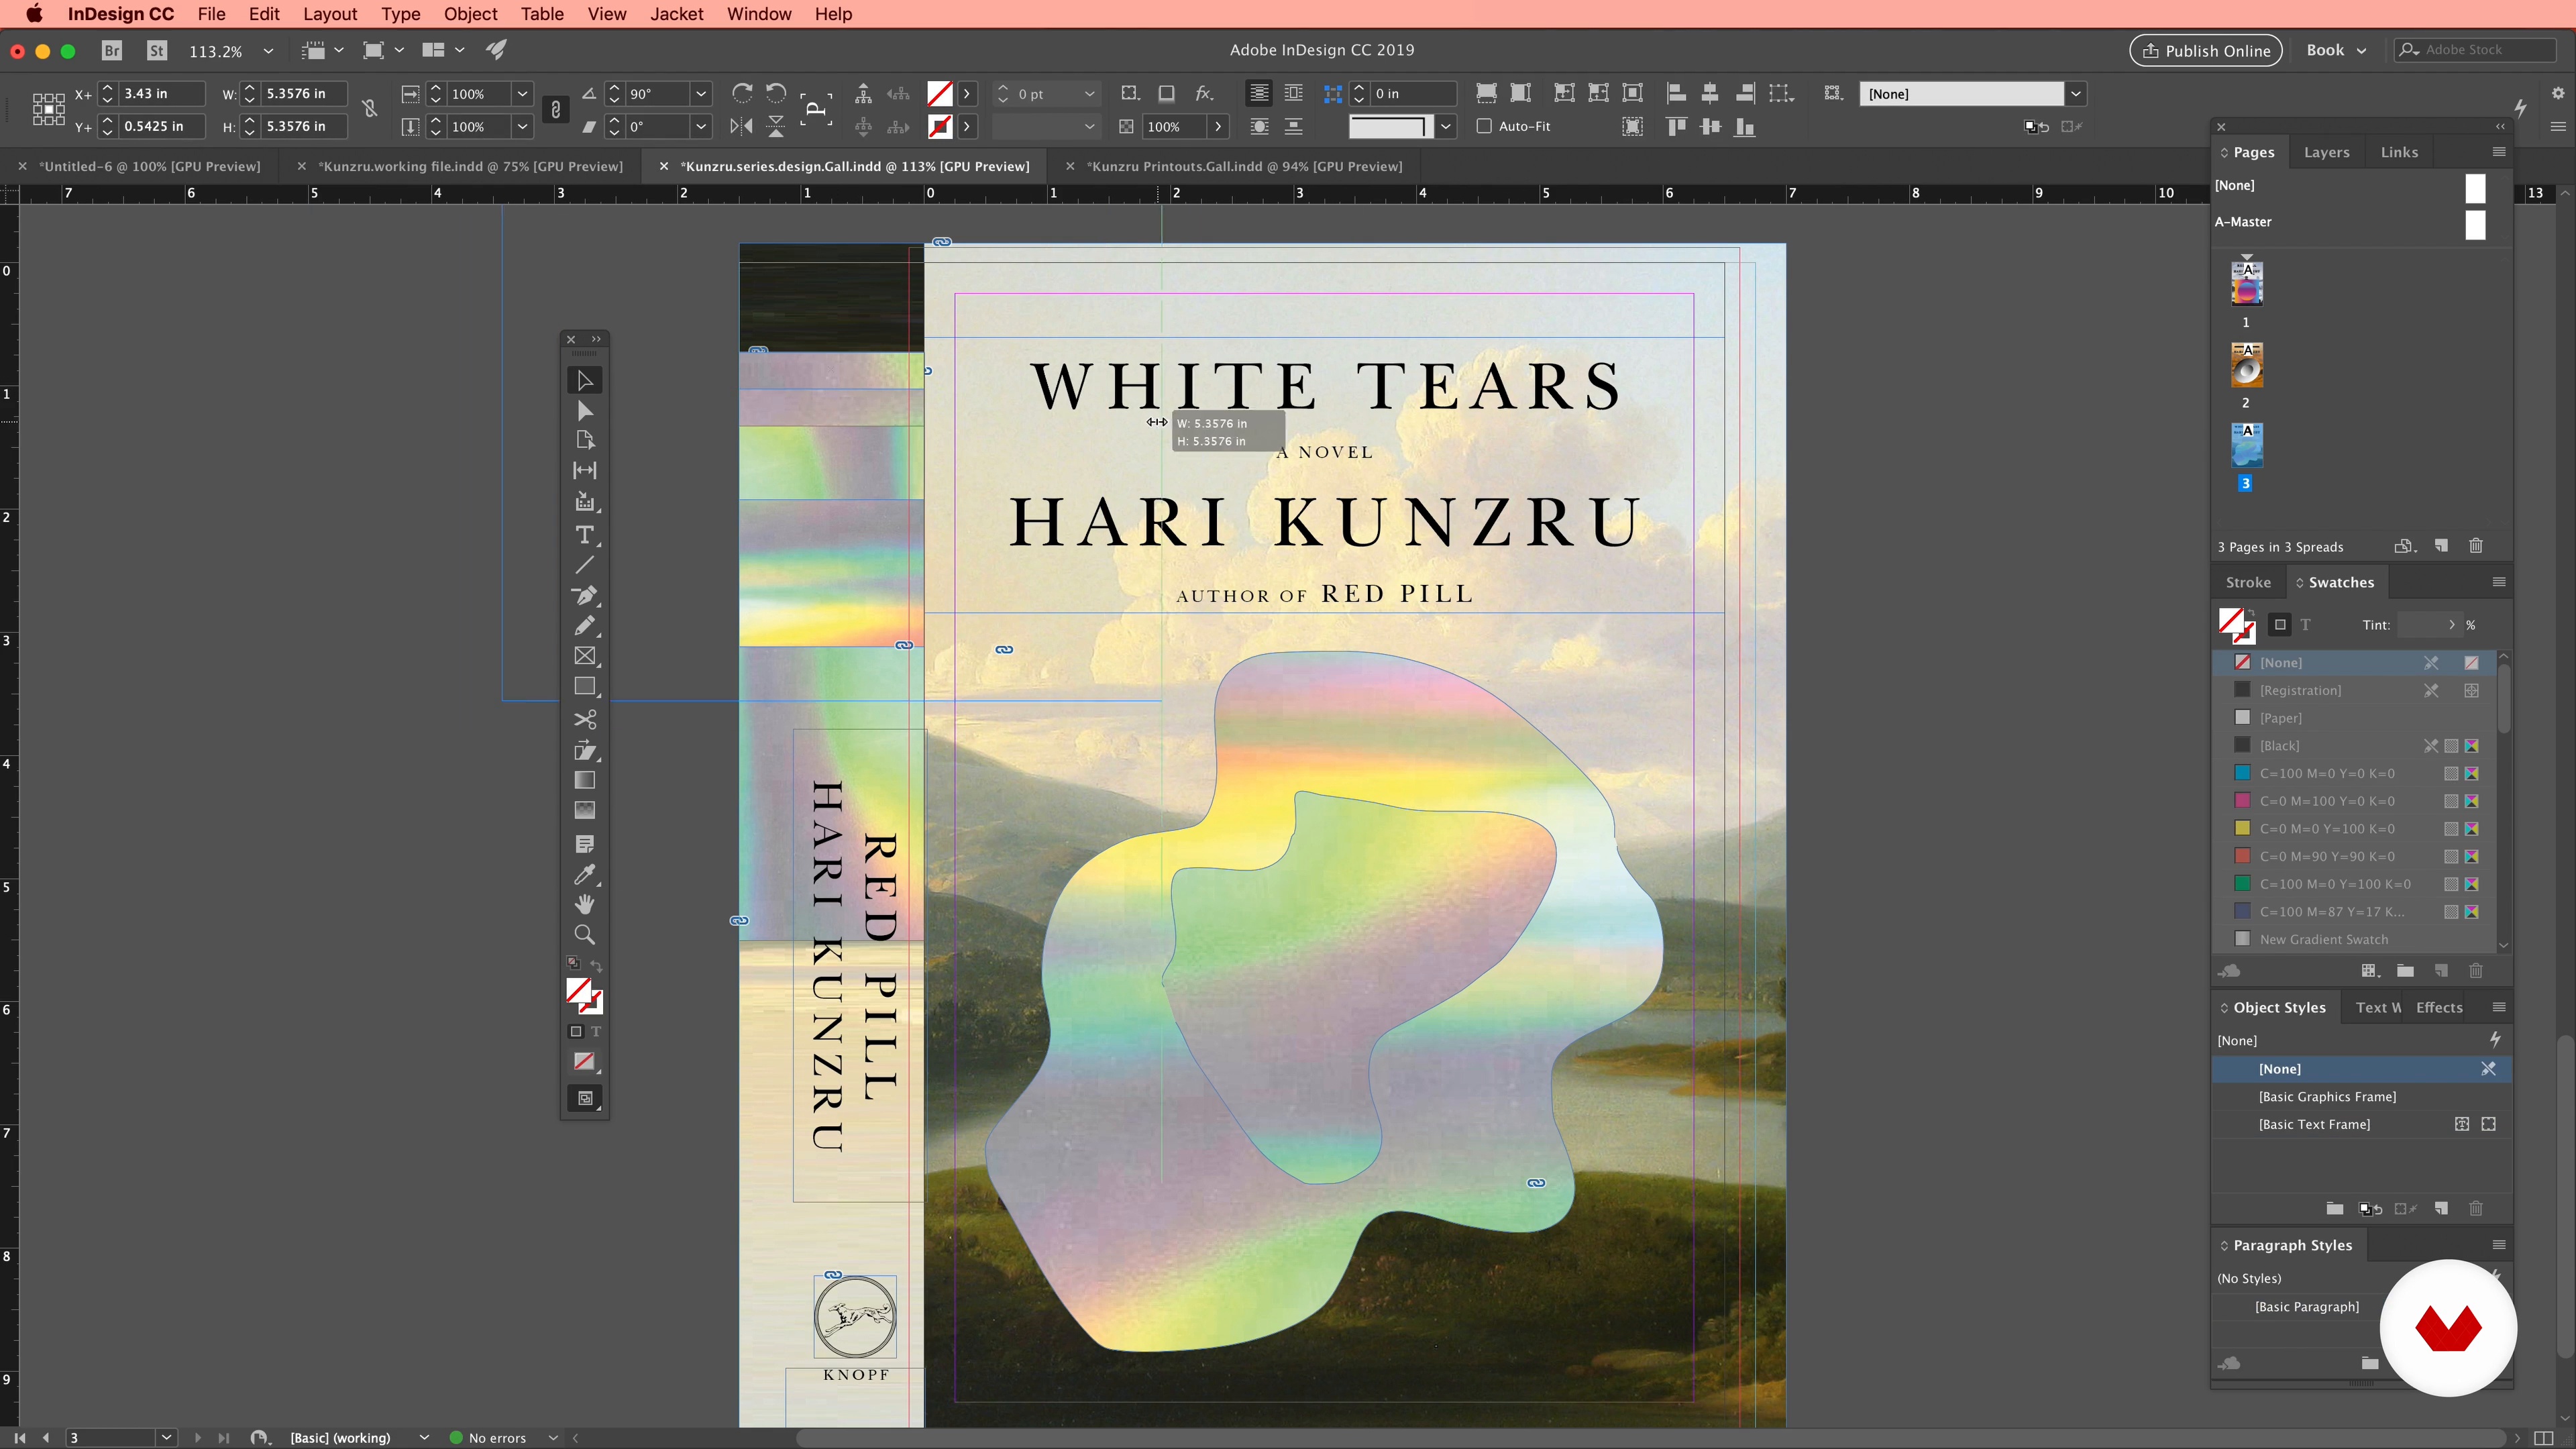2576x1449 pixels.
Task: Select the Zoom tool
Action: click(585, 935)
